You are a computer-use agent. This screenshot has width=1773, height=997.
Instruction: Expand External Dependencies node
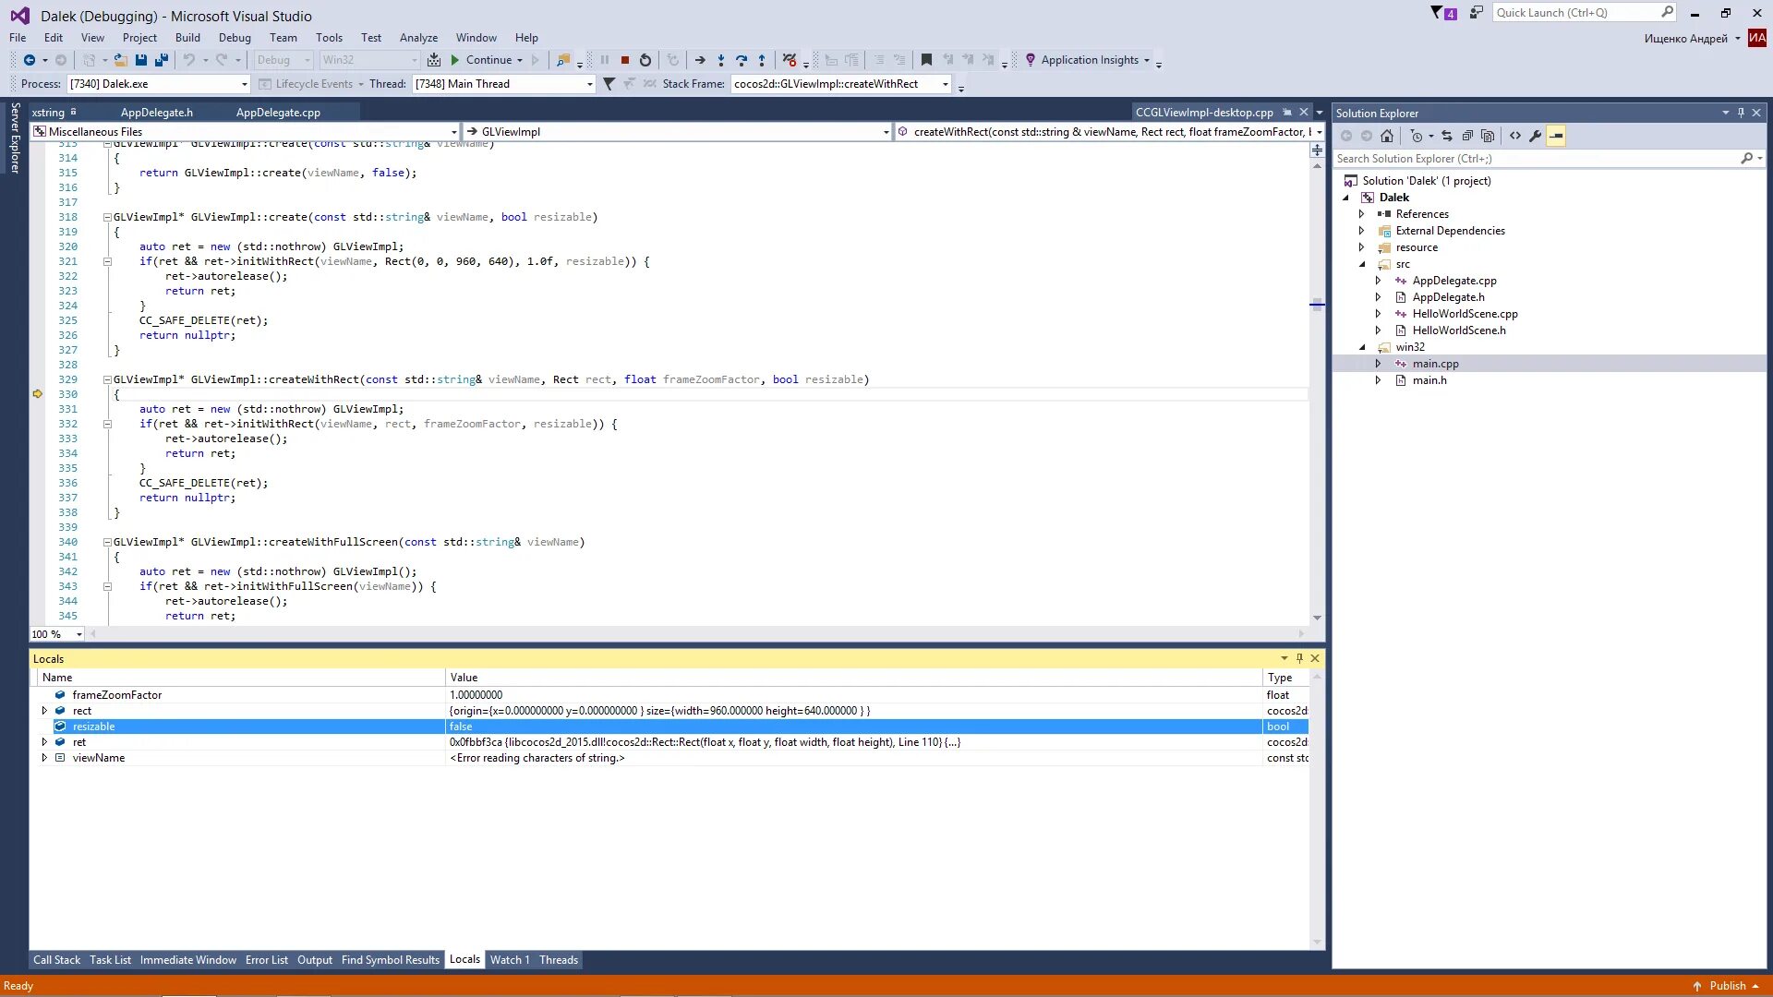tap(1361, 231)
